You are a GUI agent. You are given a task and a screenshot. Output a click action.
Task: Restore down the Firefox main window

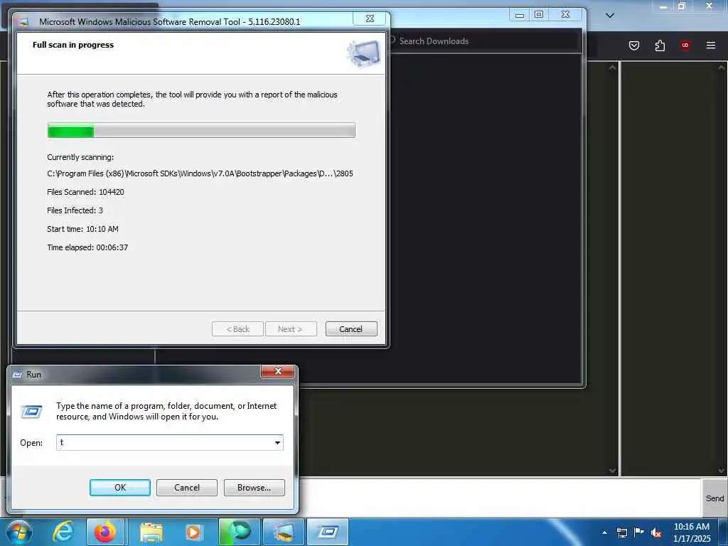pos(682,6)
